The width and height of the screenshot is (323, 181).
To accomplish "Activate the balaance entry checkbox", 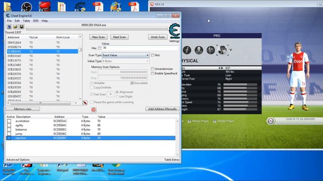I will (x=9, y=130).
